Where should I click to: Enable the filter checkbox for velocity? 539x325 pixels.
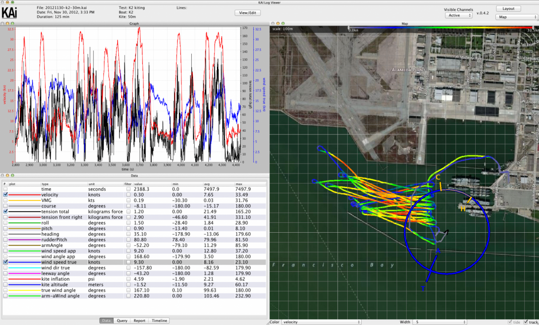[x=128, y=195]
